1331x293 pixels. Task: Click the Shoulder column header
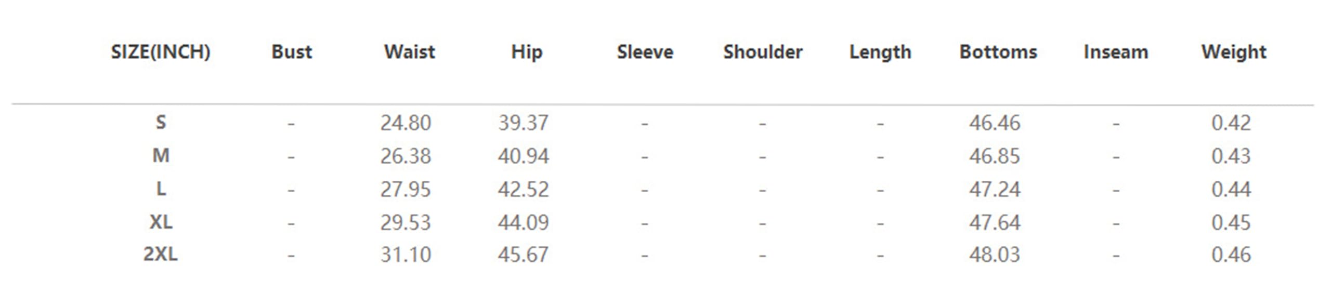763,52
